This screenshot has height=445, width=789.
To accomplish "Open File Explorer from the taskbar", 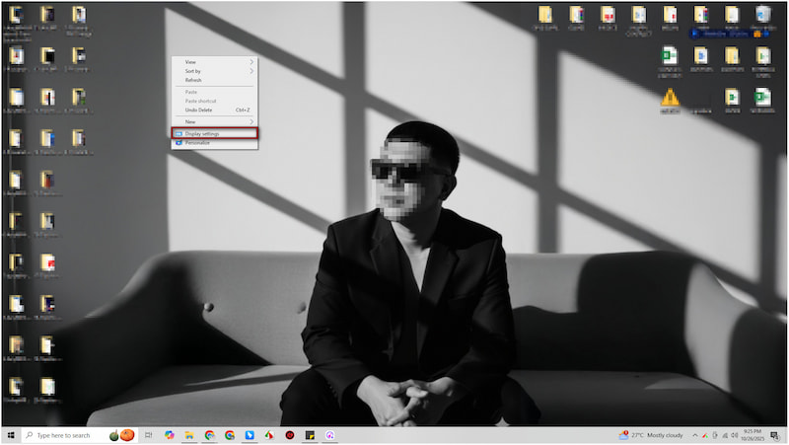I will click(188, 435).
